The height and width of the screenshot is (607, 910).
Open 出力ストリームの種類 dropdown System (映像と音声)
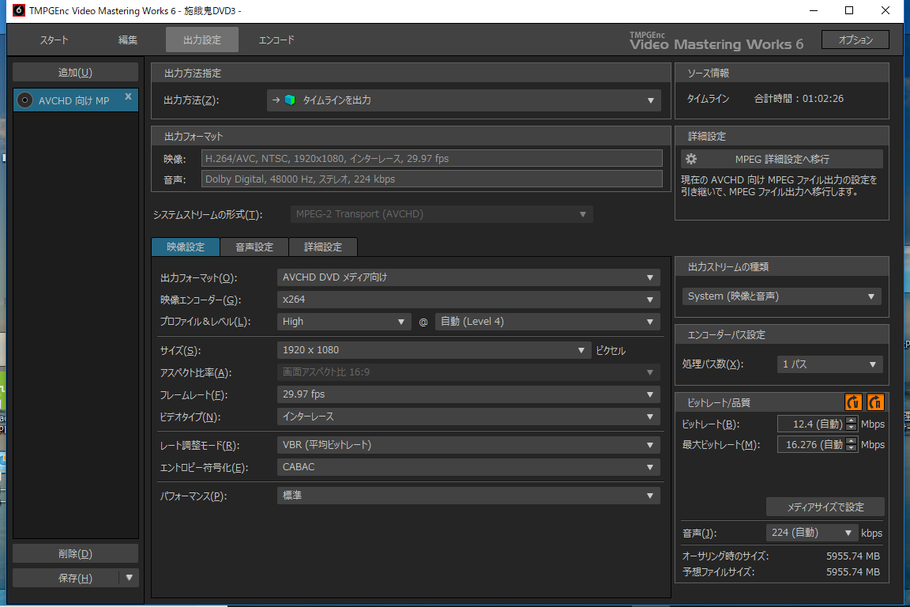tap(781, 296)
